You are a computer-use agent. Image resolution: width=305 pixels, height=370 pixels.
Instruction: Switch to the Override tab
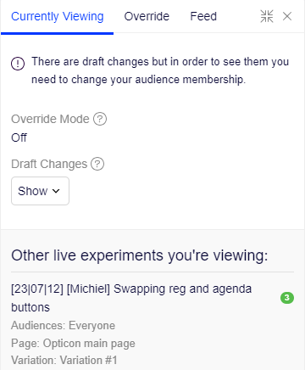[147, 16]
